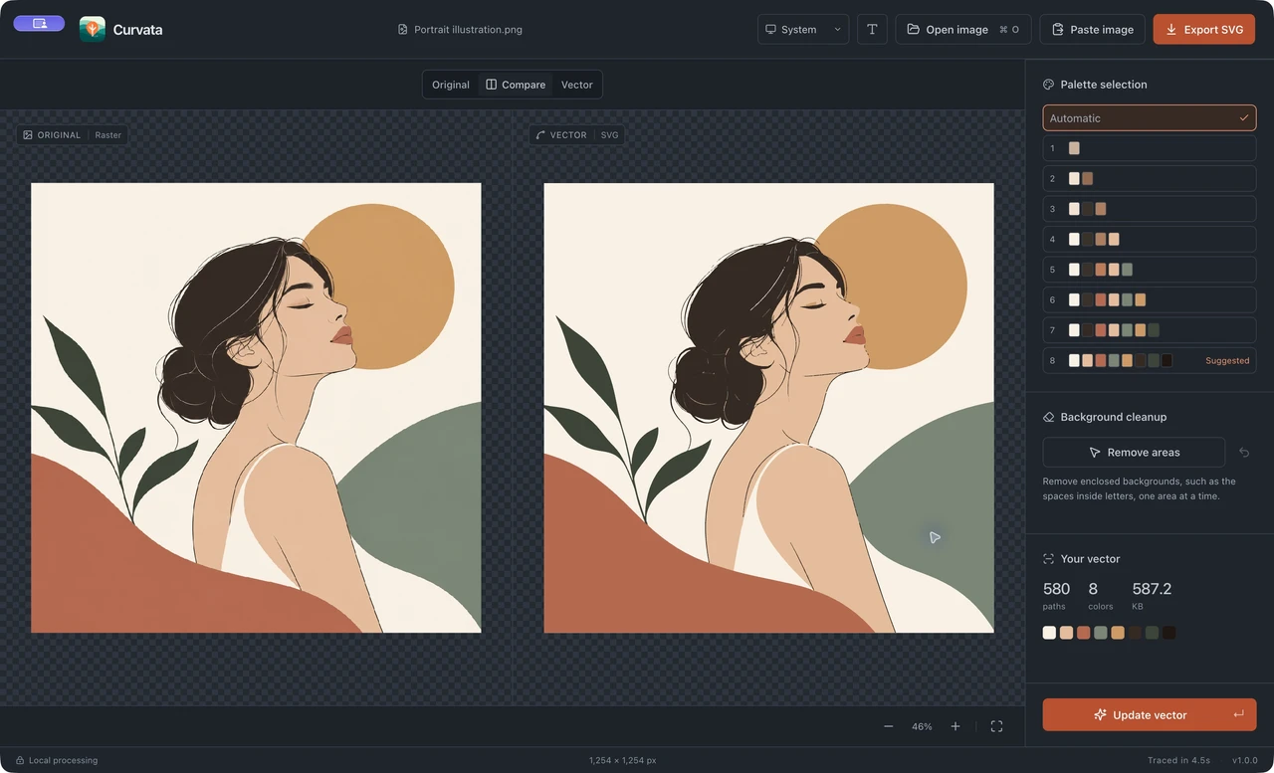Select the 6-color palette row
This screenshot has width=1274, height=773.
[1150, 299]
